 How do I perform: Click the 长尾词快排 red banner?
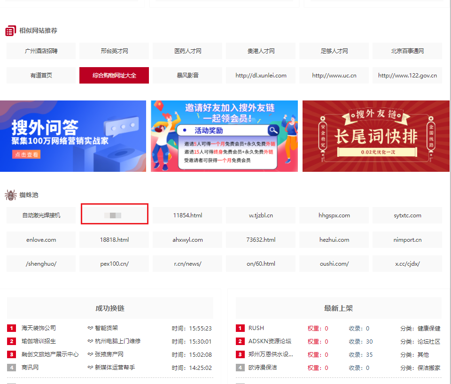tap(376, 136)
